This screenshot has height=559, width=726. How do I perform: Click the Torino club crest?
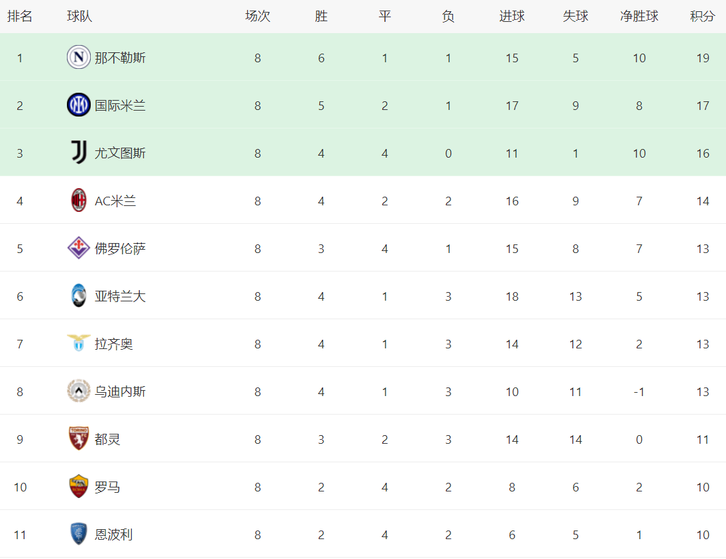(78, 439)
